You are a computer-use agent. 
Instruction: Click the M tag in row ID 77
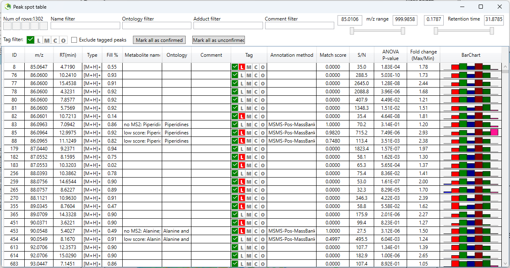(x=249, y=83)
